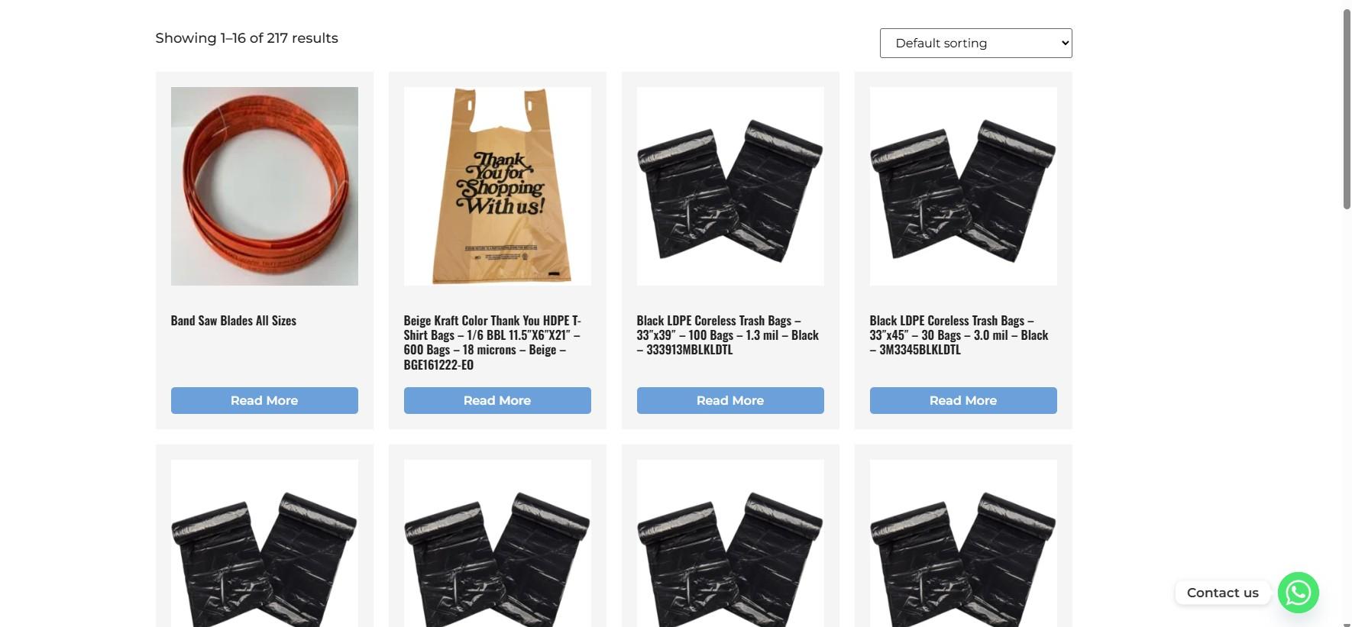Open the 333913MBLKLDTL trash bags title link

[728, 335]
